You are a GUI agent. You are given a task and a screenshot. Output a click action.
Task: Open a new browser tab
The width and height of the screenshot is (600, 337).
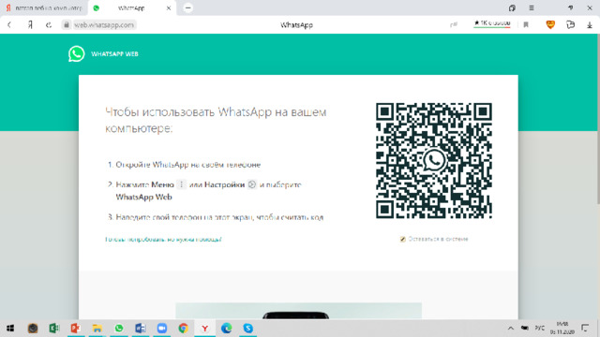187,8
